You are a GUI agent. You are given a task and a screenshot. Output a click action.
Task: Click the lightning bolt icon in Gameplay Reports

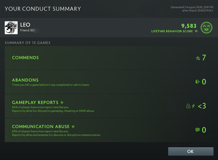pos(193,106)
